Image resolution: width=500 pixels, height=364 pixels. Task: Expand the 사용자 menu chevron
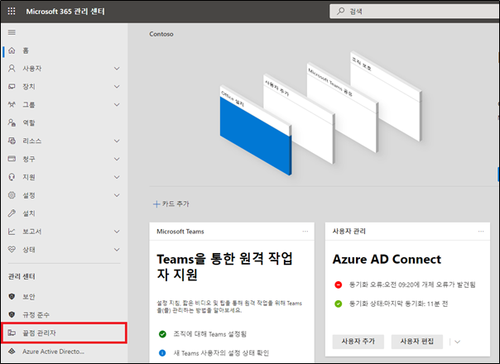(117, 68)
